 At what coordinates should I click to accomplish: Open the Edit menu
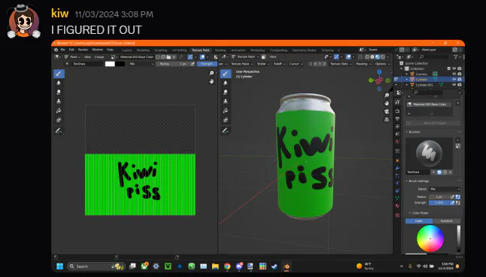point(71,50)
